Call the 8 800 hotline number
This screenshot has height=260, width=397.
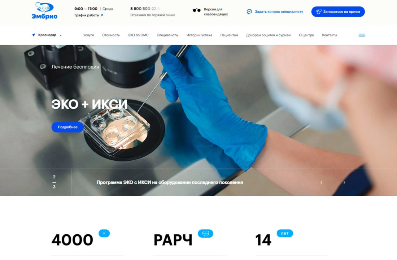point(145,9)
